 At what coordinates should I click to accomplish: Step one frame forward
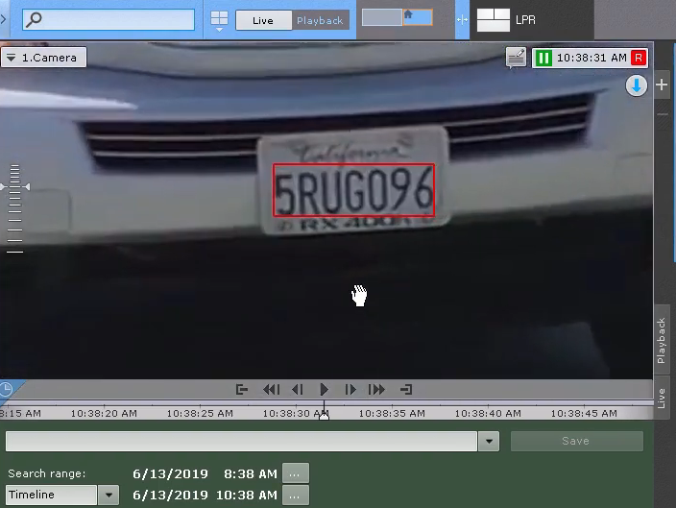pyautogui.click(x=350, y=389)
